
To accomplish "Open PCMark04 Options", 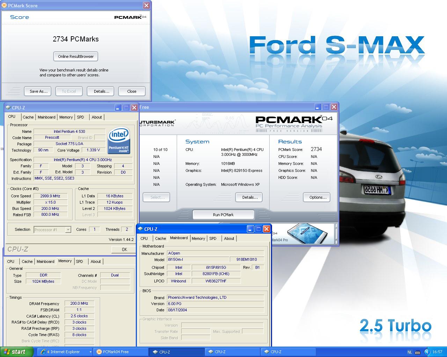I will click(x=317, y=197).
